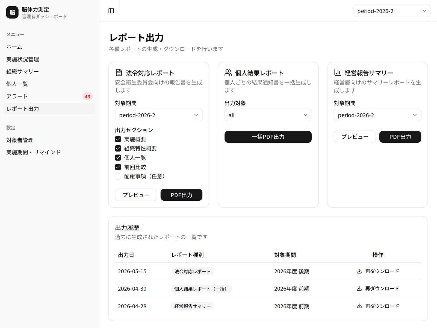This screenshot has width=437, height=328.
Task: Open 個人一覧 in the sidebar menu
Action: pyautogui.click(x=49, y=84)
